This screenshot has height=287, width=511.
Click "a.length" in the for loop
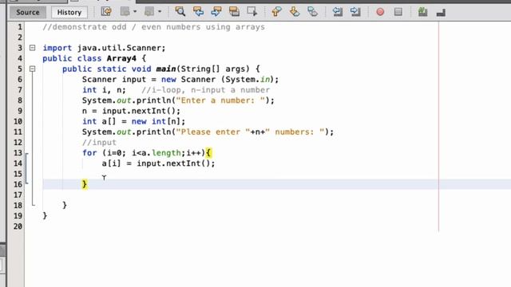point(161,152)
